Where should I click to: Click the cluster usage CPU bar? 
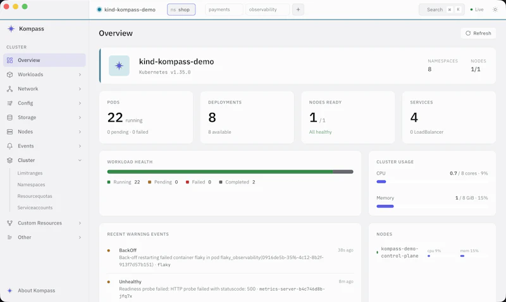click(x=432, y=182)
